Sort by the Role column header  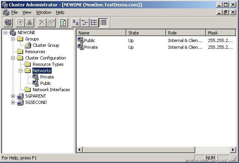tap(186, 33)
